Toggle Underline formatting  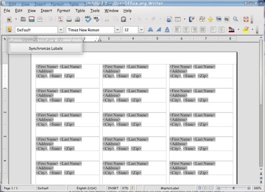click(x=167, y=30)
